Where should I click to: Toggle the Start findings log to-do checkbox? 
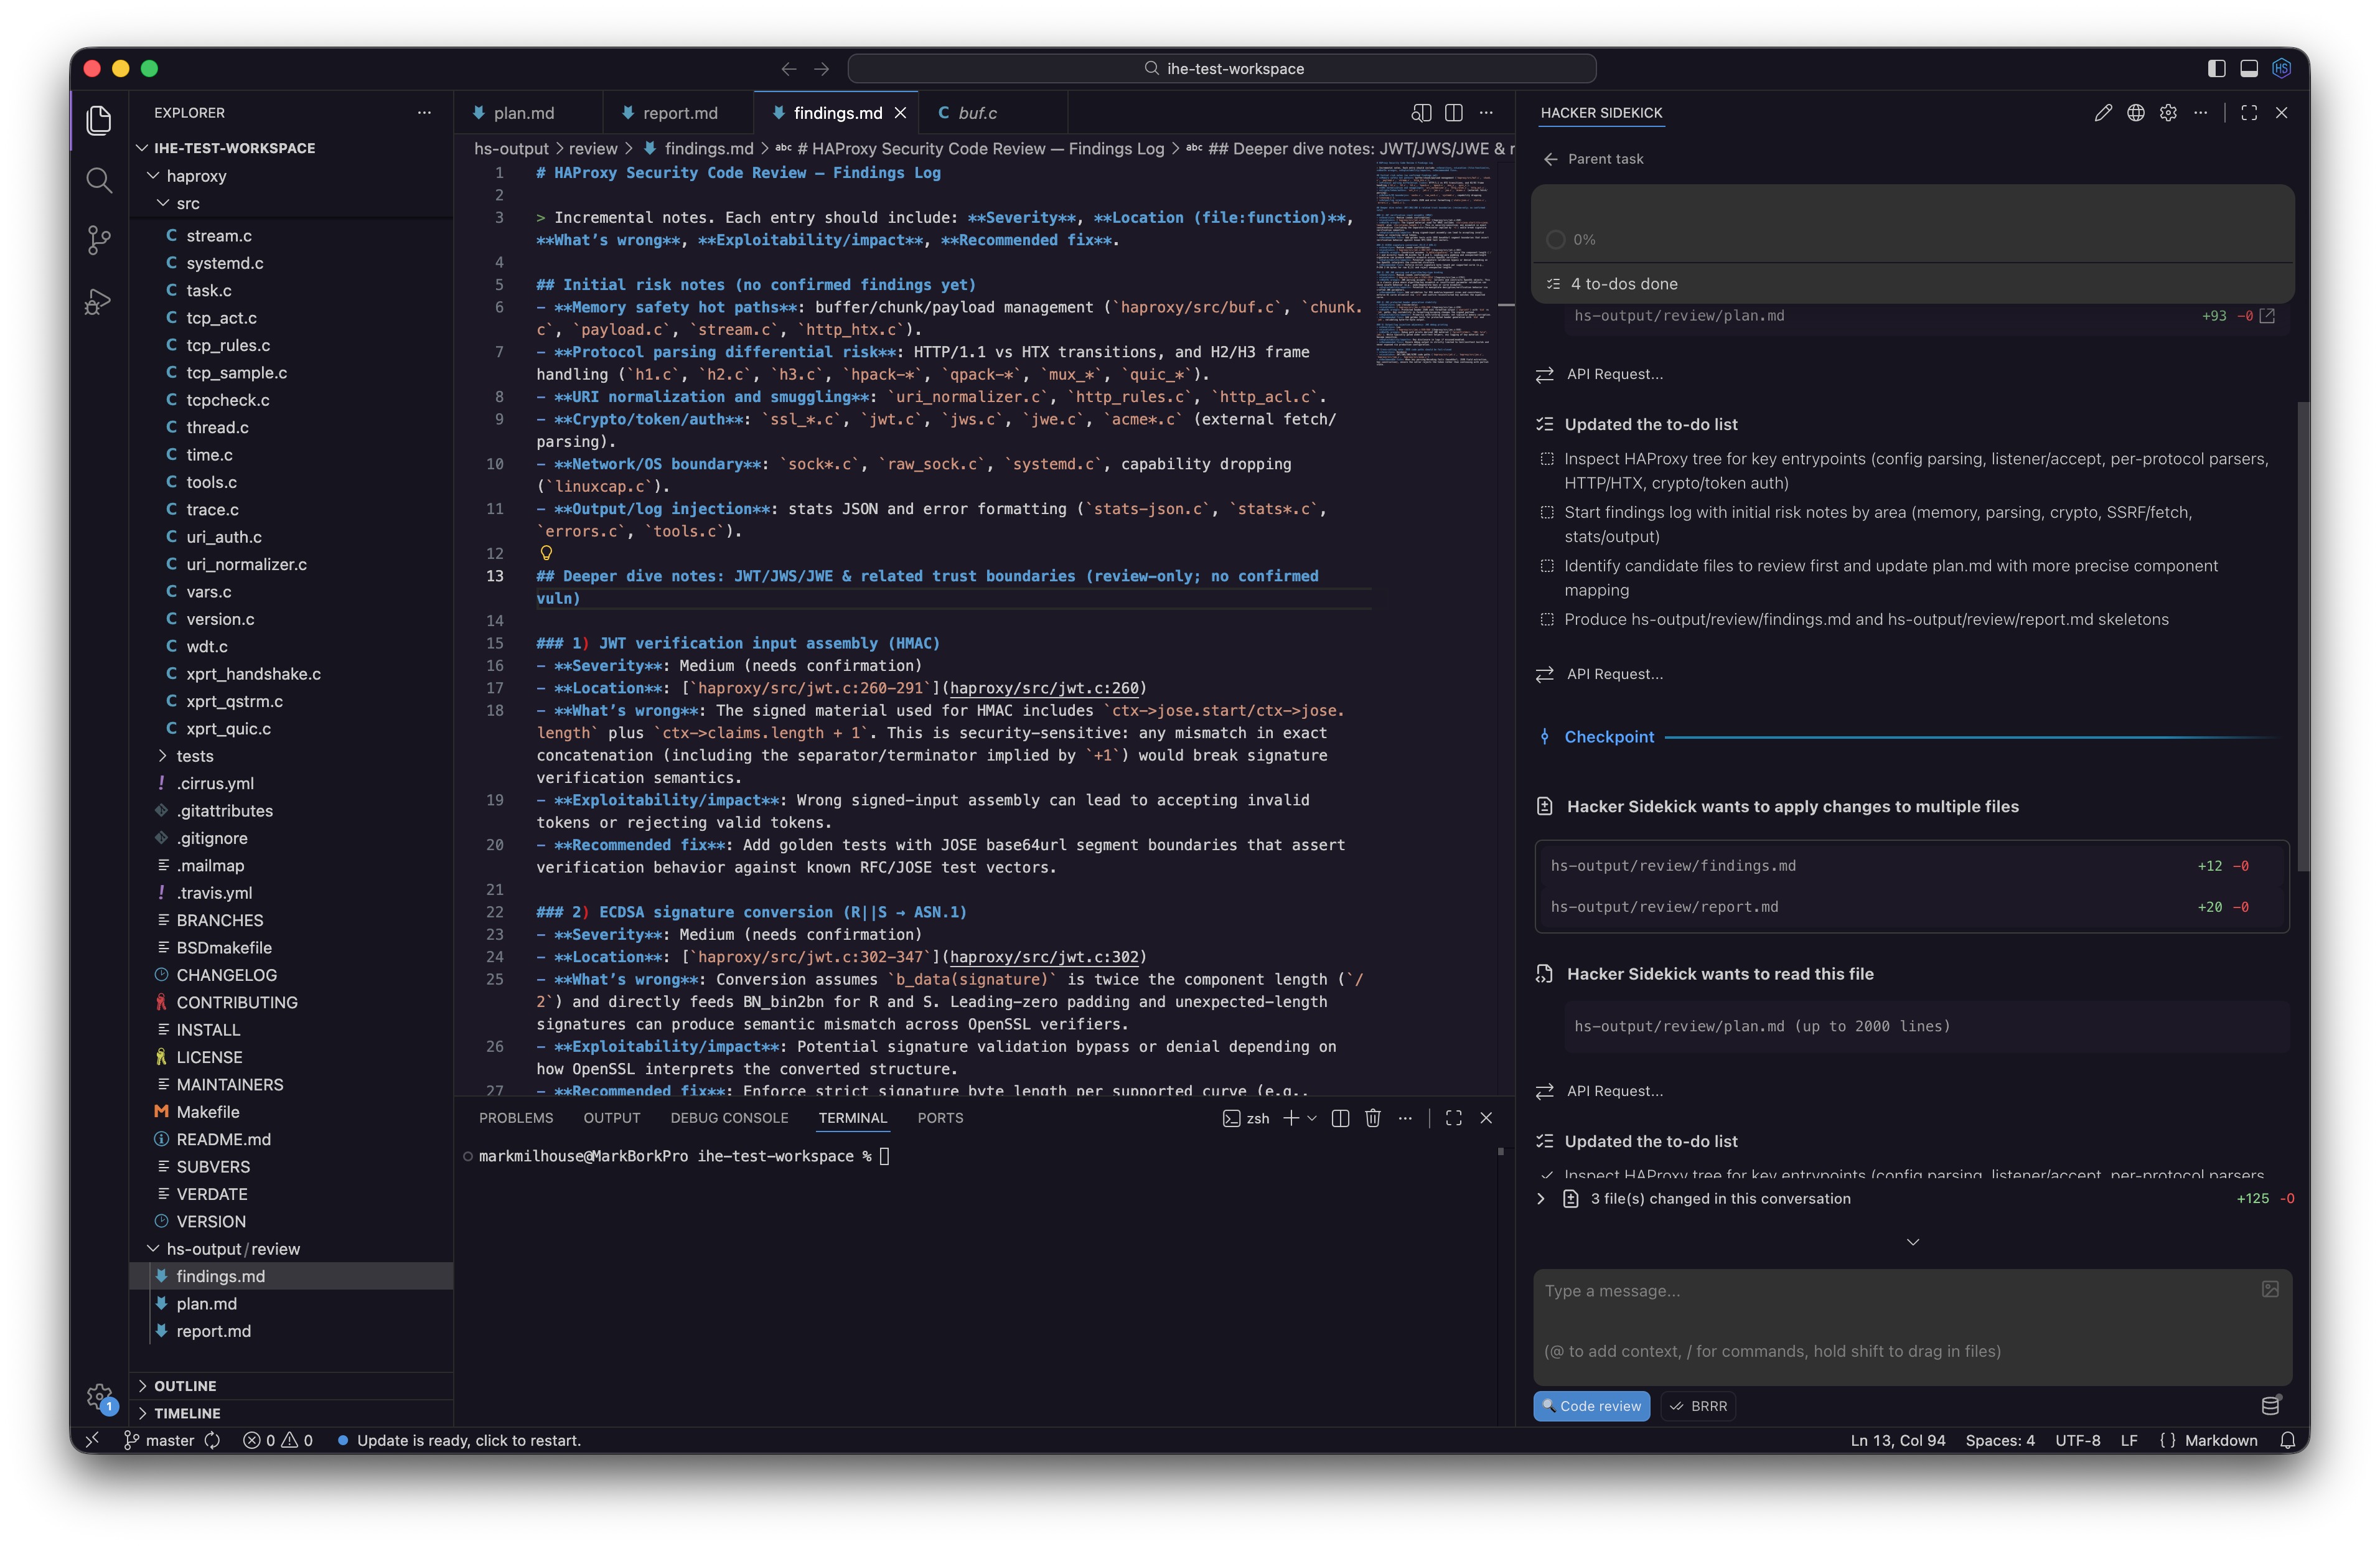click(1547, 512)
